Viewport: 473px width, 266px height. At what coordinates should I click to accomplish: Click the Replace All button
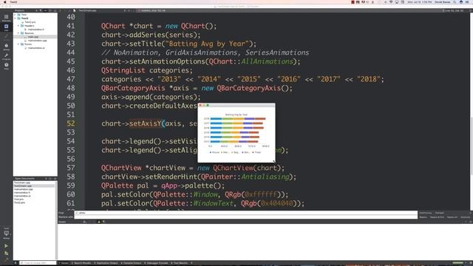pos(452,217)
